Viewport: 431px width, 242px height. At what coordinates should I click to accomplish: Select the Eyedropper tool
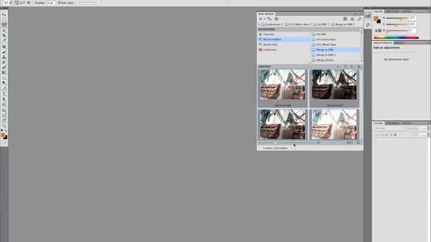[x=4, y=40]
